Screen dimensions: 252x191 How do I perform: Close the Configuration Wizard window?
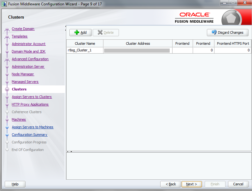[245, 3]
